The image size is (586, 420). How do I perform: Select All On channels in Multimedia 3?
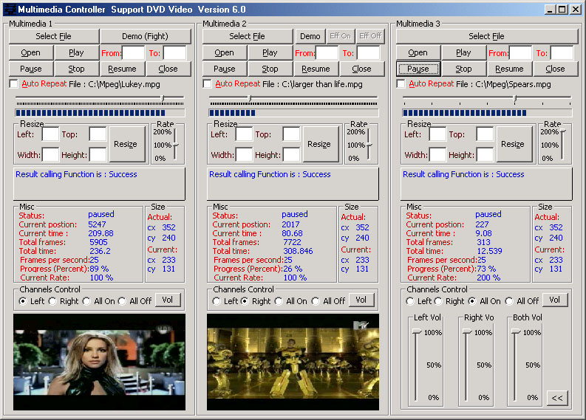coord(472,301)
